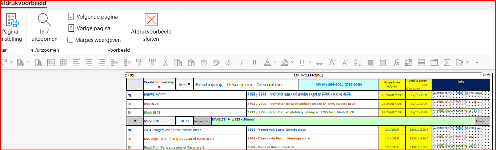Viewport: 496px width, 150px height.
Task: Open fill color dropdown arrow
Action: (292, 63)
